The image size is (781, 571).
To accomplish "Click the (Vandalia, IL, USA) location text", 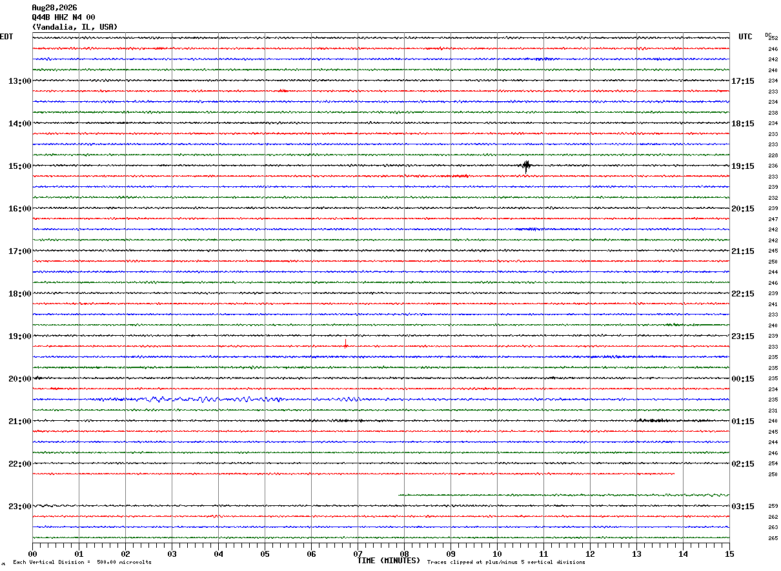I will (75, 27).
